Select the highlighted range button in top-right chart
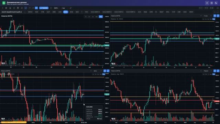The width and height of the screenshot is (220, 124). [x=213, y=19]
